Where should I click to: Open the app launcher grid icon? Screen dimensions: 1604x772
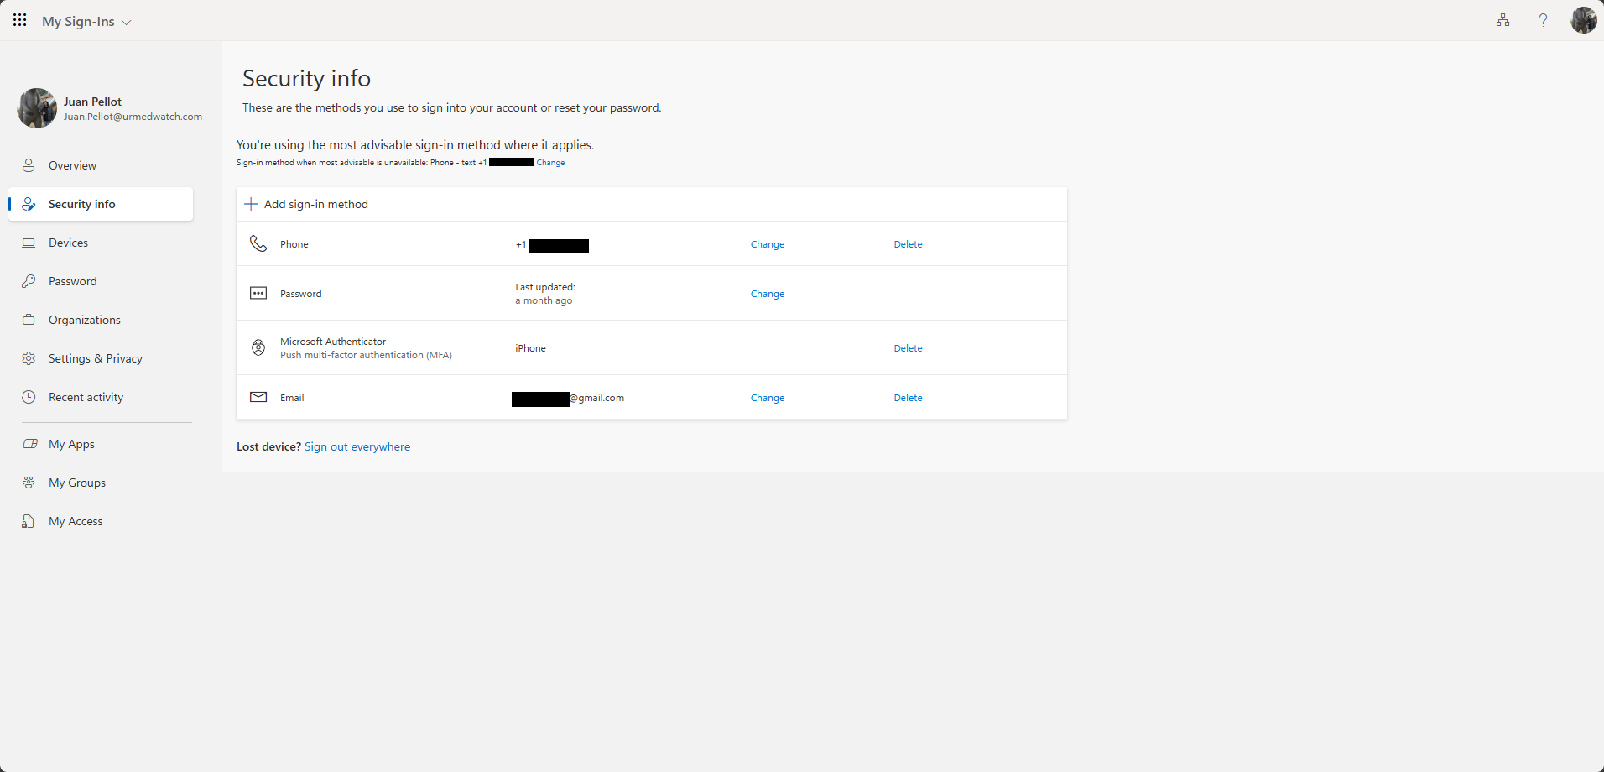click(19, 20)
